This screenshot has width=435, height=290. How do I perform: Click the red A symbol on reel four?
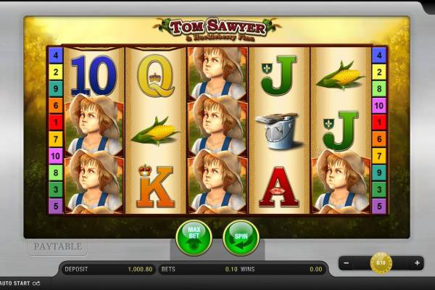pyautogui.click(x=279, y=187)
